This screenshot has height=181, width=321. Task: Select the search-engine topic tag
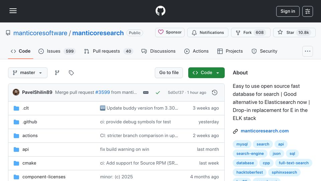coord(250,154)
